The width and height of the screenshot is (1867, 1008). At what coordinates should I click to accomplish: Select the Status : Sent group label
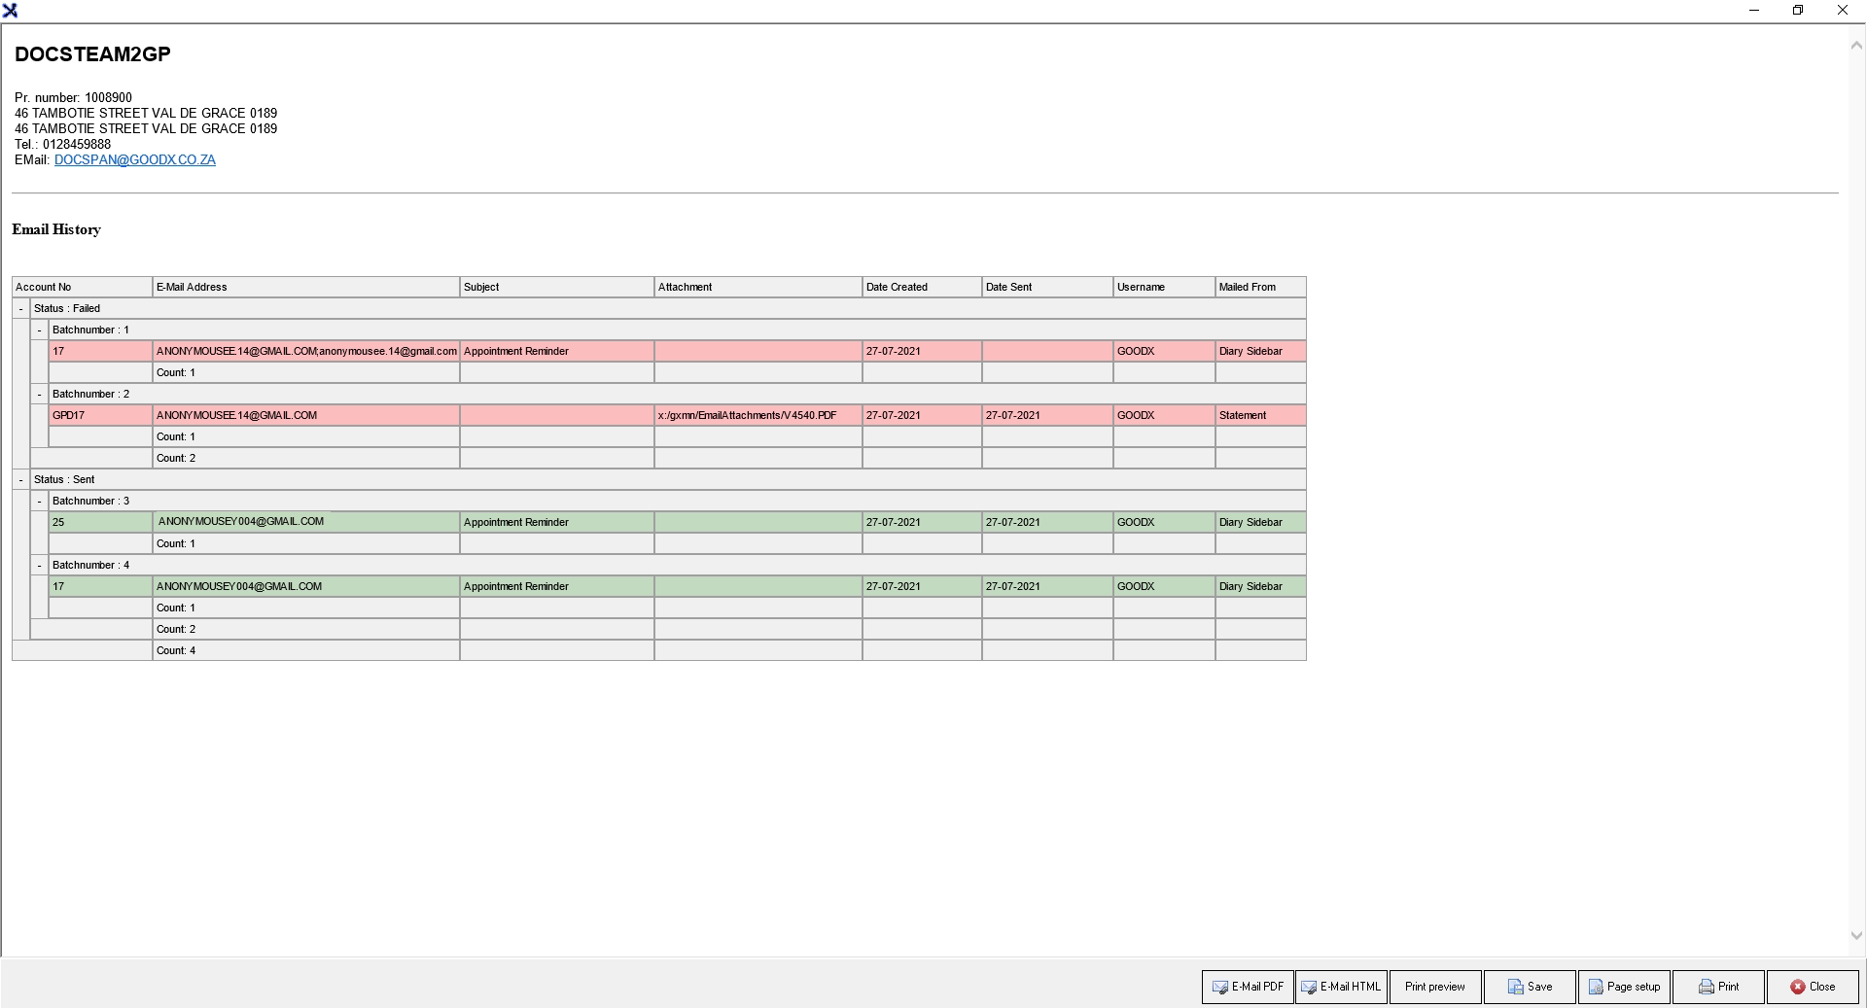click(x=64, y=479)
